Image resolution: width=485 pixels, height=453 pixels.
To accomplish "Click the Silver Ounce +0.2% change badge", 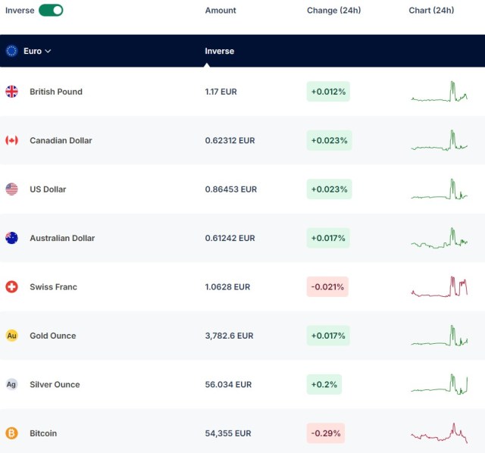I will pos(324,384).
